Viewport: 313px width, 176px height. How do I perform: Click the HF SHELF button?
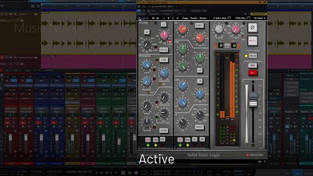pos(200,25)
